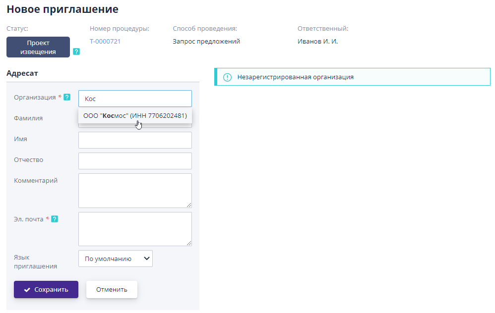The height and width of the screenshot is (313, 495).
Task: Click the chevron on the language dropdown
Action: coord(147,258)
